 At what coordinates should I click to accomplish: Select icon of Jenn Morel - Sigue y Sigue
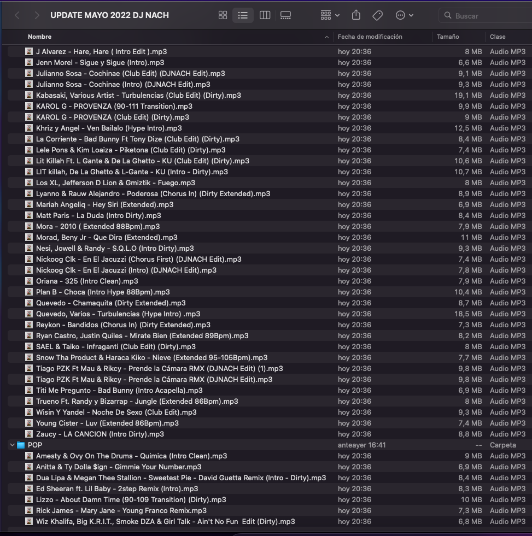tap(29, 62)
